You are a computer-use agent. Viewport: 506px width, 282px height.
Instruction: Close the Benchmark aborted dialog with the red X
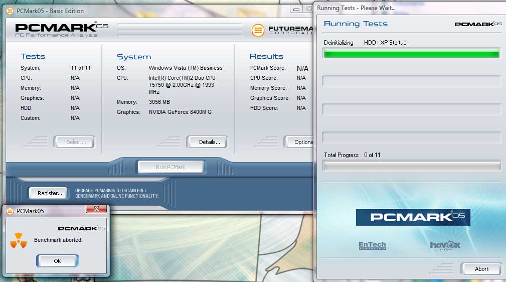(96, 209)
